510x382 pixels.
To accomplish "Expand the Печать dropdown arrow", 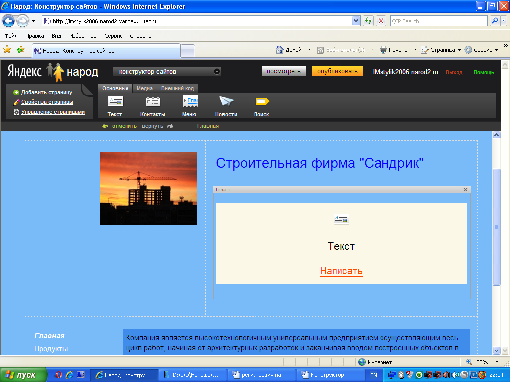I will [x=415, y=50].
